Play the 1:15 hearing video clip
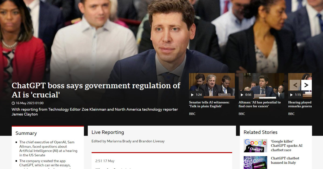 click(295, 95)
